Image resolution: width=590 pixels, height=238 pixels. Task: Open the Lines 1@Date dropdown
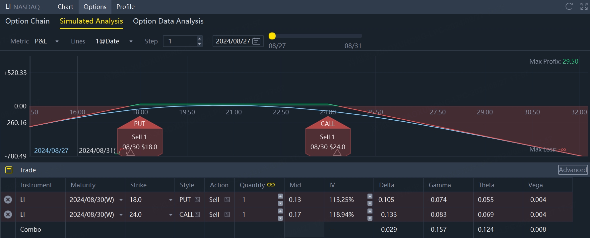114,41
